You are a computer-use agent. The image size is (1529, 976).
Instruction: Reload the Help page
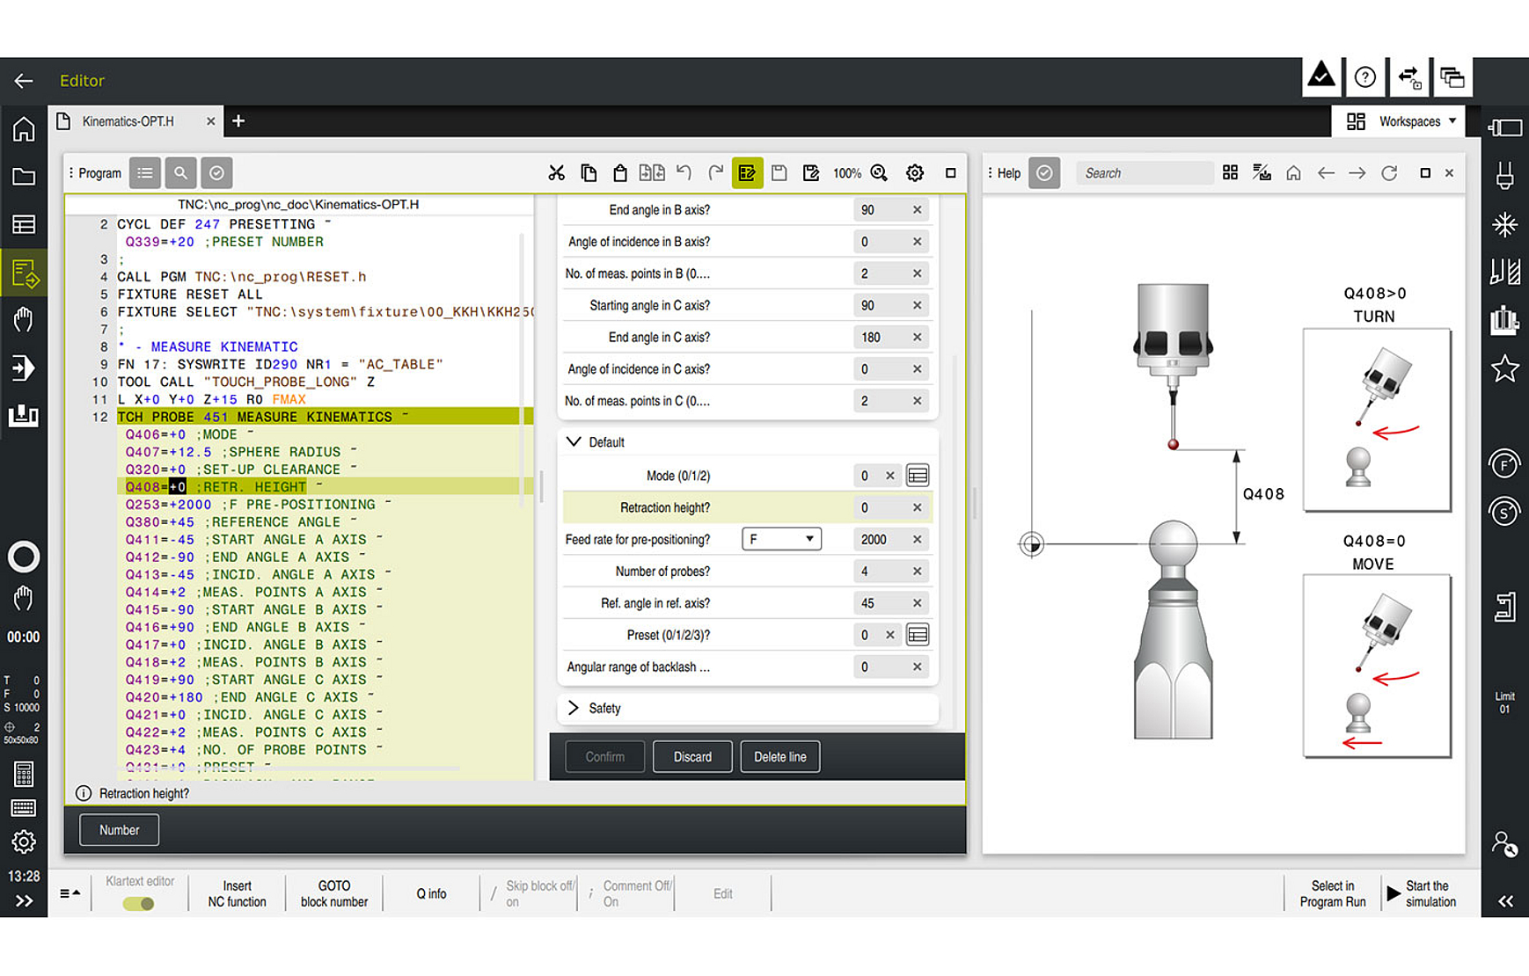[x=1389, y=173]
